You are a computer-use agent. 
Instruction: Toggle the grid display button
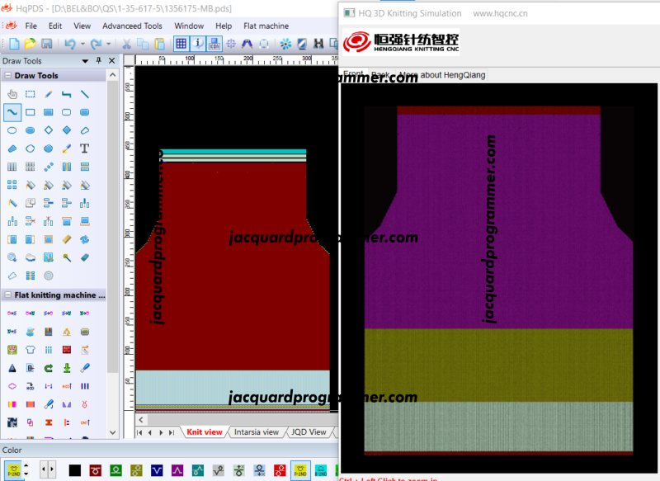click(181, 44)
